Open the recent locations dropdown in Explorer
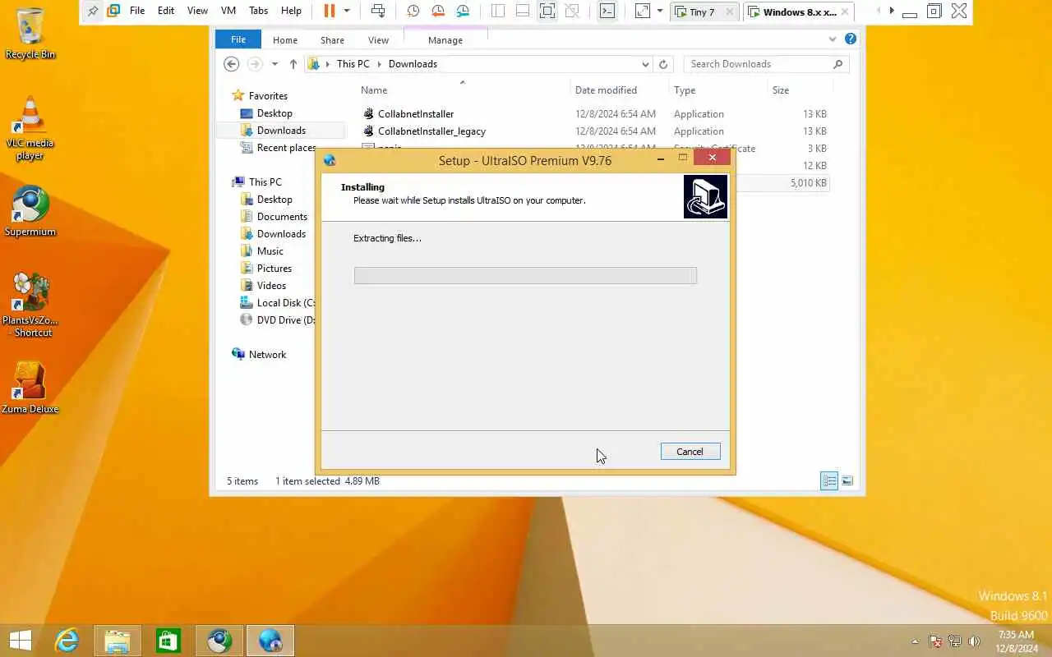1052x657 pixels. pyautogui.click(x=275, y=64)
